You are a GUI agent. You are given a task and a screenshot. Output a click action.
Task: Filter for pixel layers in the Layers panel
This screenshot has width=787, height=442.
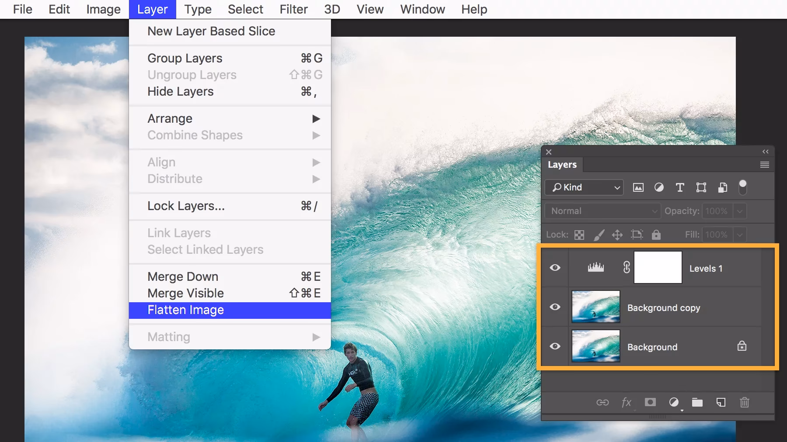click(638, 187)
